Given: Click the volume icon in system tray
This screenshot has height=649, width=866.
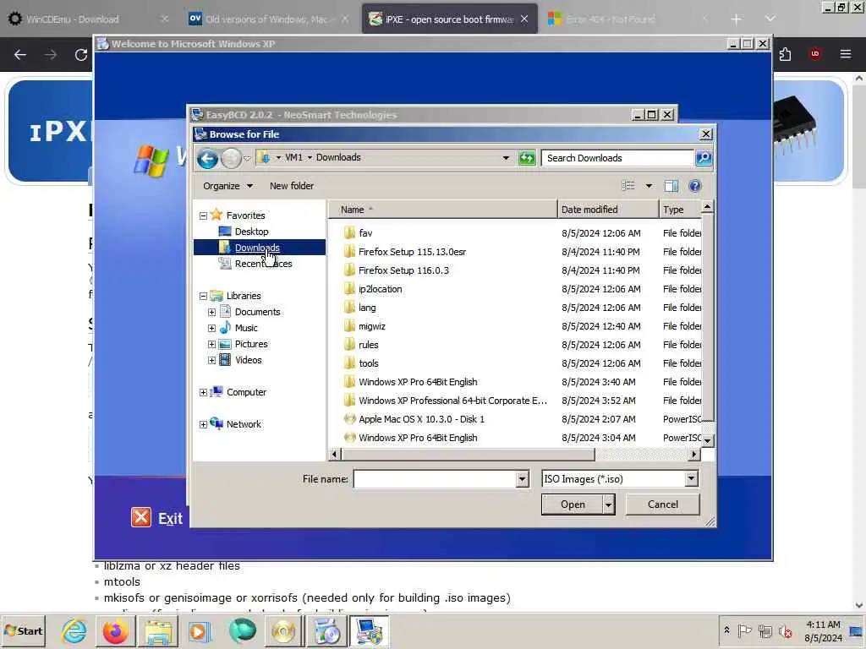Looking at the screenshot, I should click(785, 630).
